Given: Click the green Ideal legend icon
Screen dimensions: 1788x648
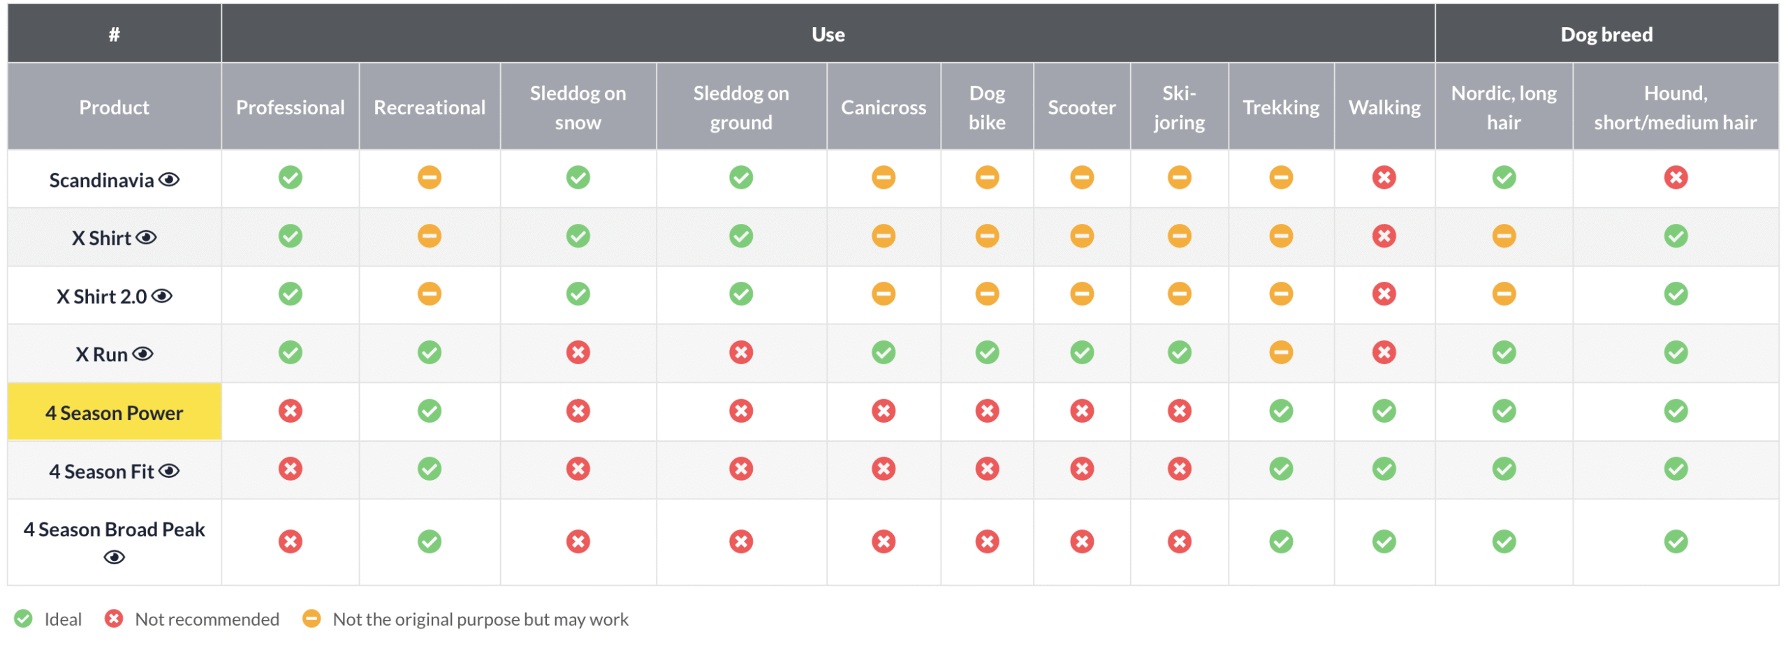Looking at the screenshot, I should [24, 619].
